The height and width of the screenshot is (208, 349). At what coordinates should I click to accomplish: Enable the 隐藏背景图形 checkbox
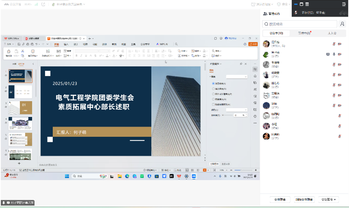(x=213, y=104)
